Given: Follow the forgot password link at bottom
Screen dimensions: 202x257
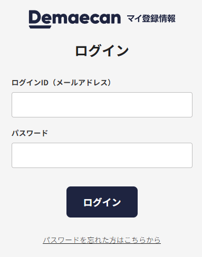Looking at the screenshot, I should click(x=102, y=240).
